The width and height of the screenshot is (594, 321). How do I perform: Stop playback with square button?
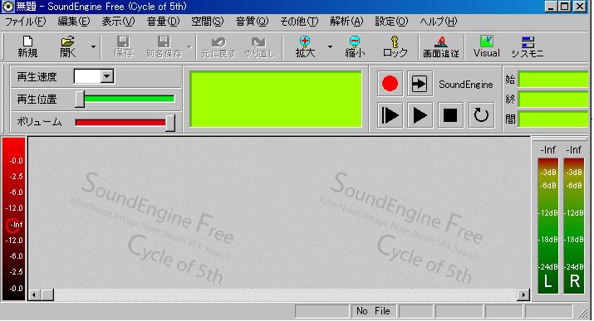click(x=450, y=115)
